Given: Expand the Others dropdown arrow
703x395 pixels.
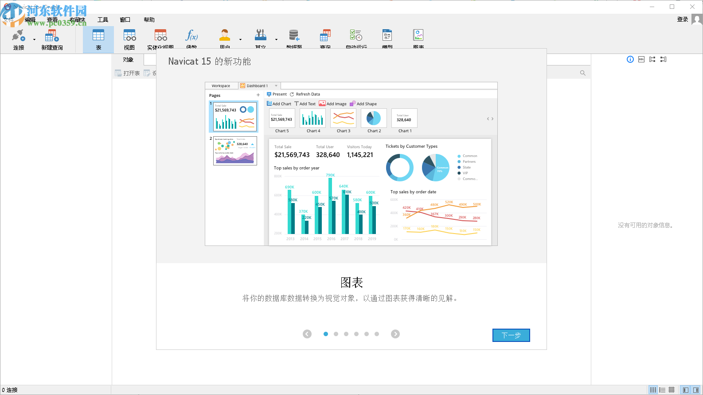Looking at the screenshot, I should (276, 40).
